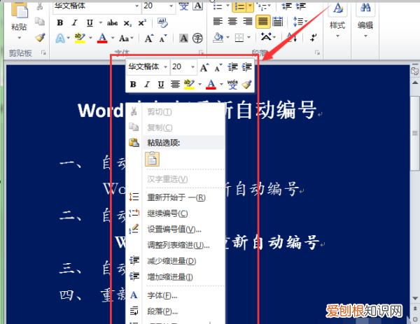Screen dimensions: 420x324
Task: Open the mini toolbar font name dropdown
Action: [165, 66]
